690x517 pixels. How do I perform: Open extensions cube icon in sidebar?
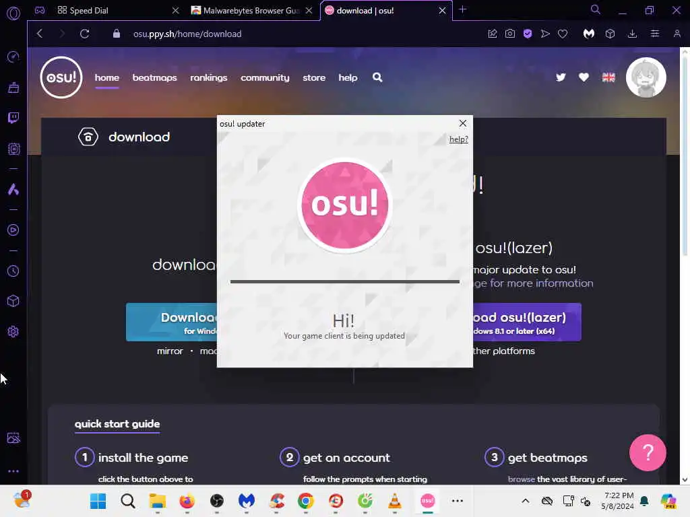pos(13,301)
